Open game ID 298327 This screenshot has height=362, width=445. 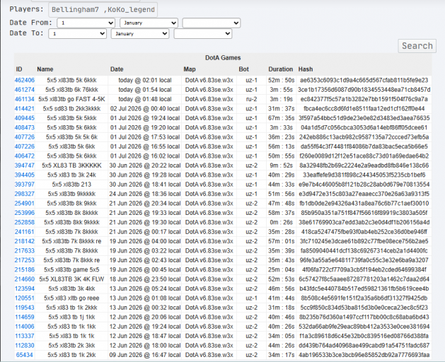(24, 194)
